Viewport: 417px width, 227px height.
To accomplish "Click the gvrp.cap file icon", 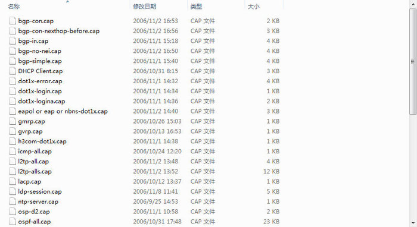I will 13,131.
